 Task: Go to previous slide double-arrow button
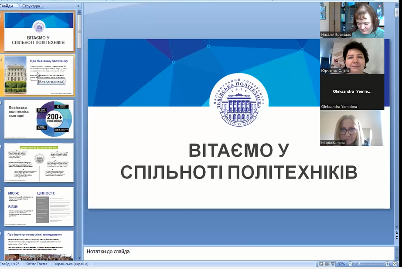(397, 233)
